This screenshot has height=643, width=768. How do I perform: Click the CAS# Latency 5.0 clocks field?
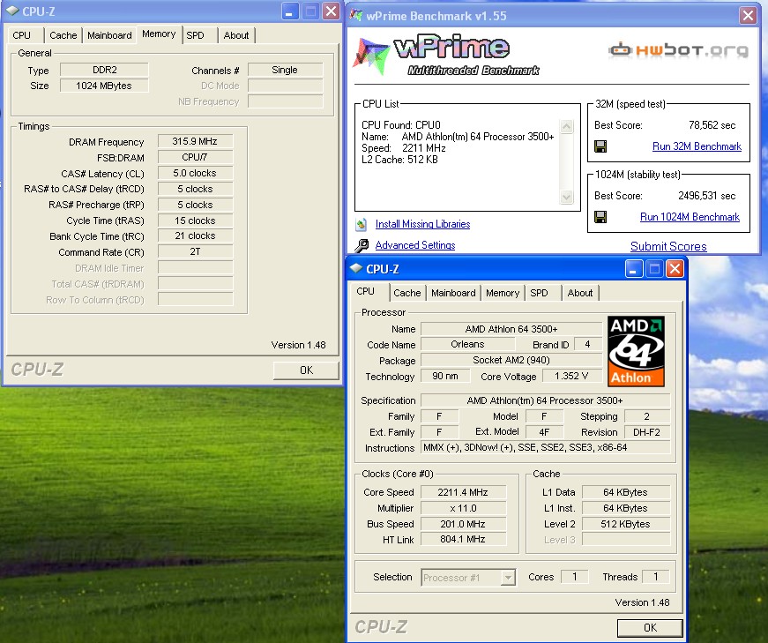point(195,173)
